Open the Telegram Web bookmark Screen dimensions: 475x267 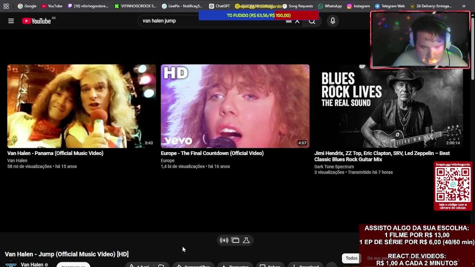click(390, 6)
